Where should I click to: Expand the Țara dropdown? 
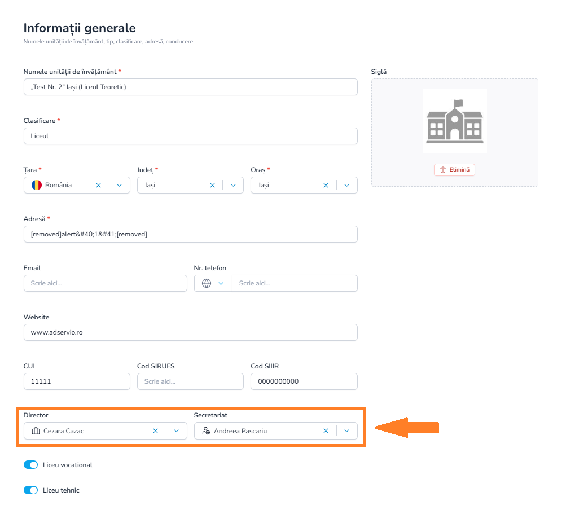tap(120, 185)
